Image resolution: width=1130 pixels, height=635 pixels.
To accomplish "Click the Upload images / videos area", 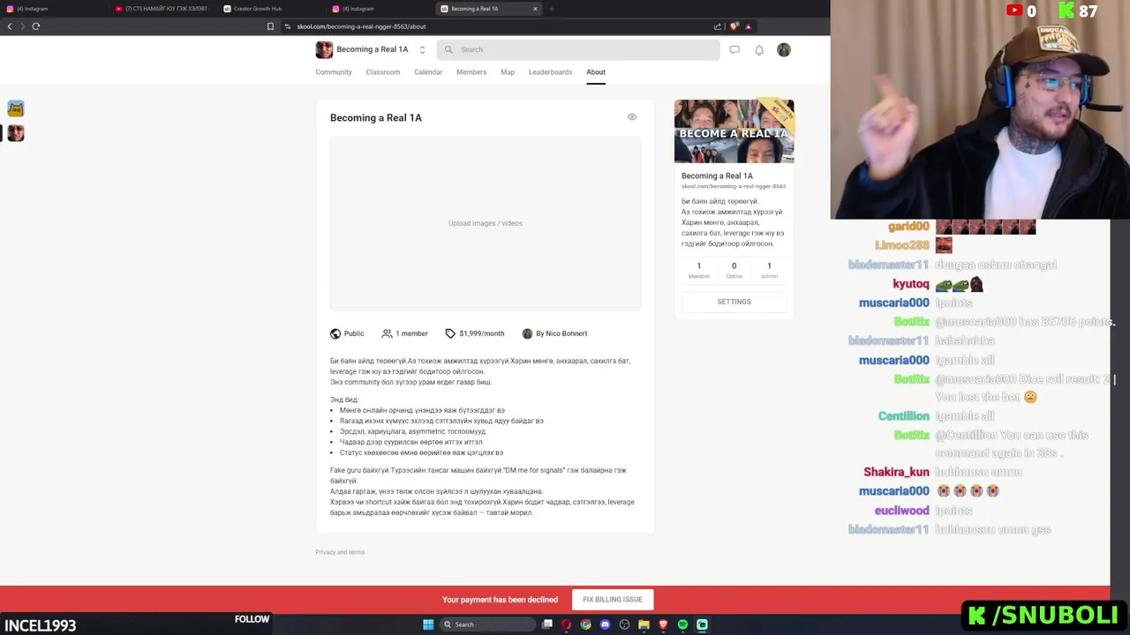I will click(x=486, y=223).
